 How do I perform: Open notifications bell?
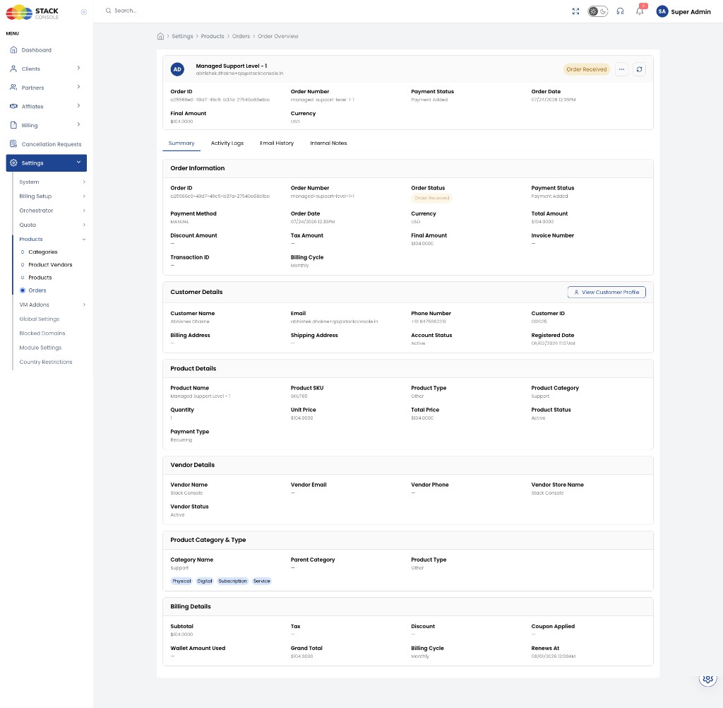point(640,11)
